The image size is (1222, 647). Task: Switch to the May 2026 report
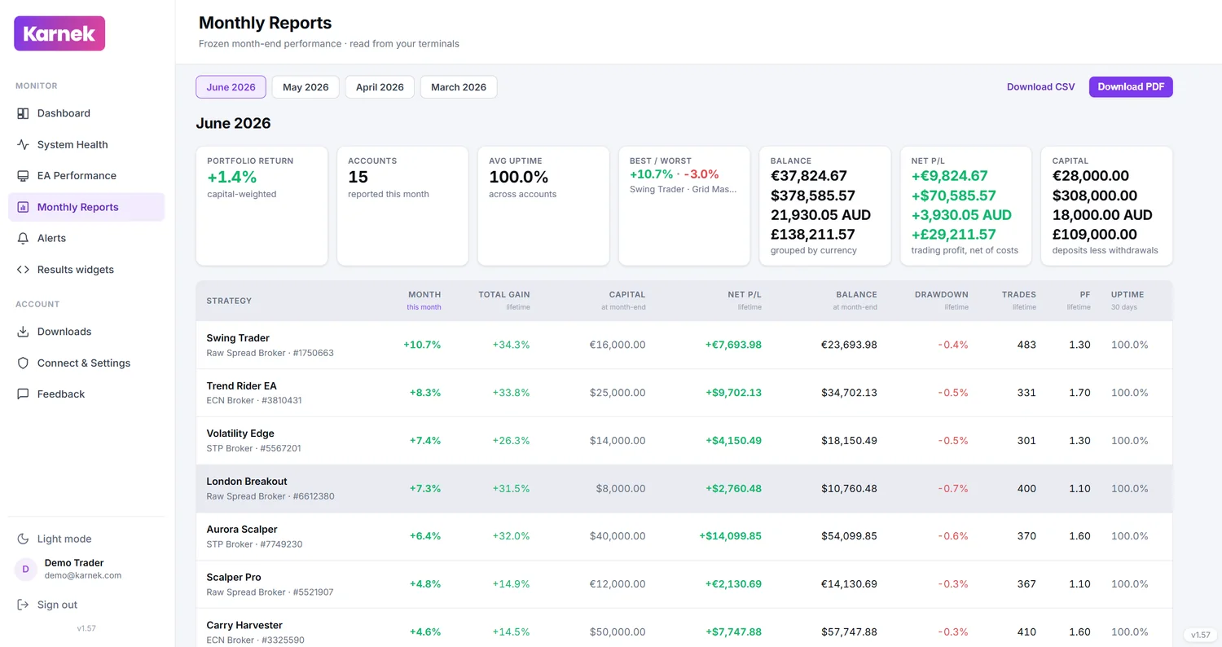point(305,87)
